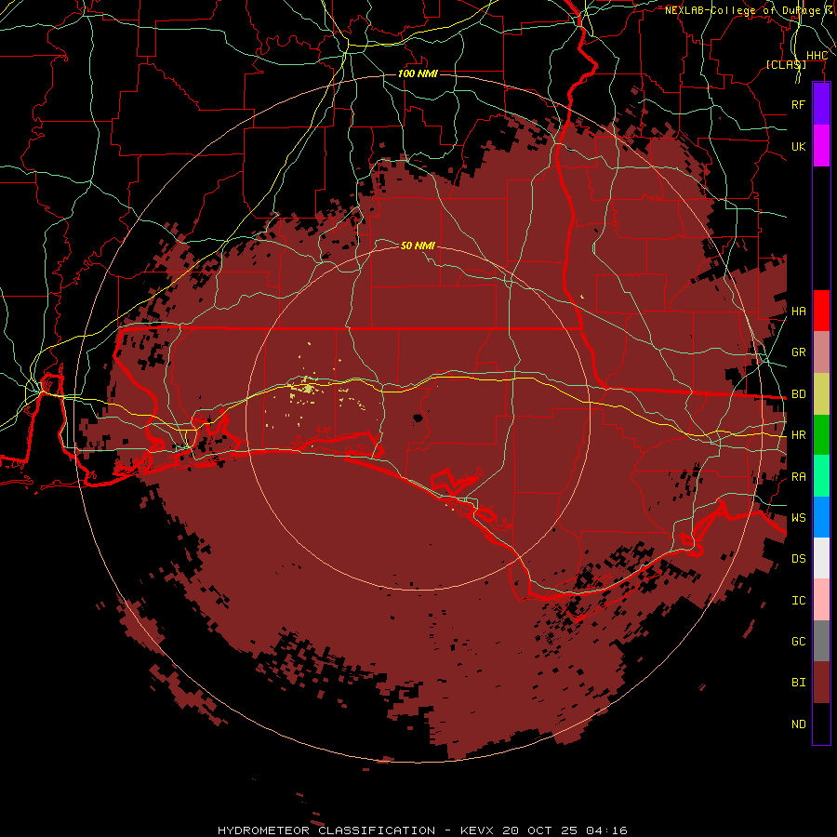
Task: Click the ND black legend swatch
Action: [x=821, y=724]
